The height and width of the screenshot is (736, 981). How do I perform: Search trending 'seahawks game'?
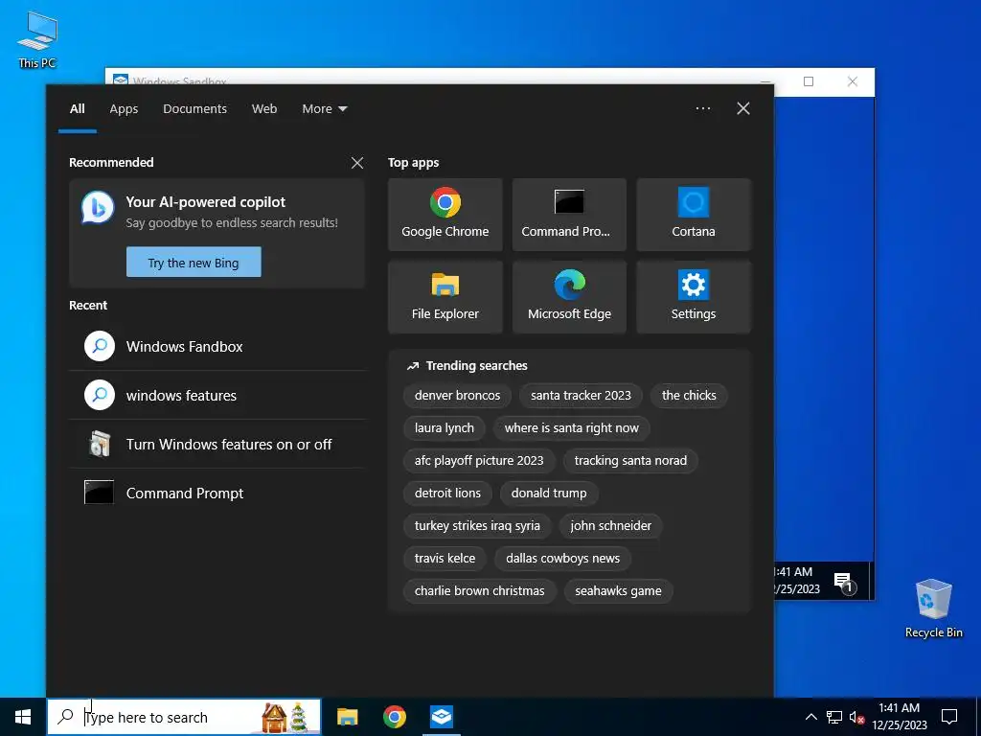618,590
